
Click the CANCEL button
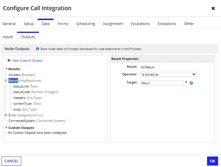tap(11, 161)
